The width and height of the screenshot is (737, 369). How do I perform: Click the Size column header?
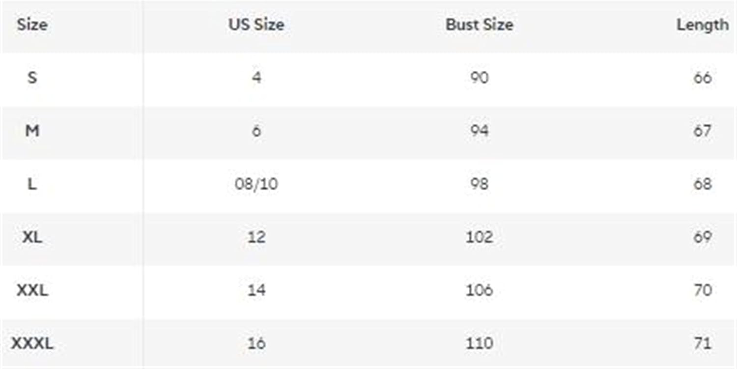(32, 25)
